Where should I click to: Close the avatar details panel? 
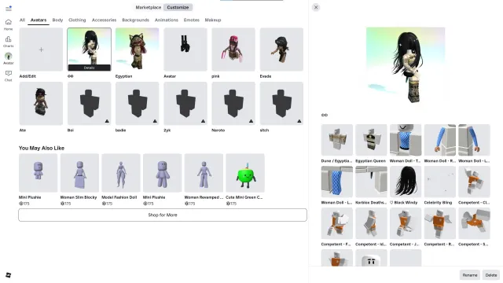pyautogui.click(x=316, y=7)
